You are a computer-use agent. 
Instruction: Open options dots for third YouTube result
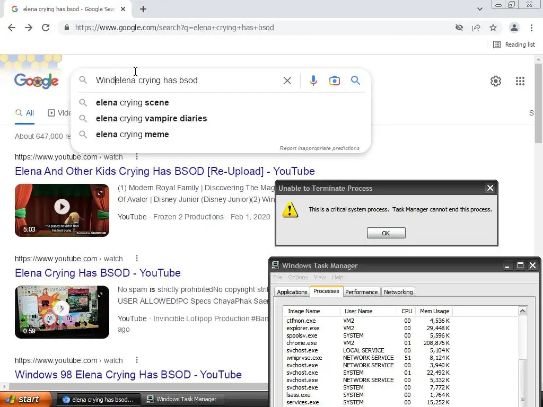click(x=137, y=360)
